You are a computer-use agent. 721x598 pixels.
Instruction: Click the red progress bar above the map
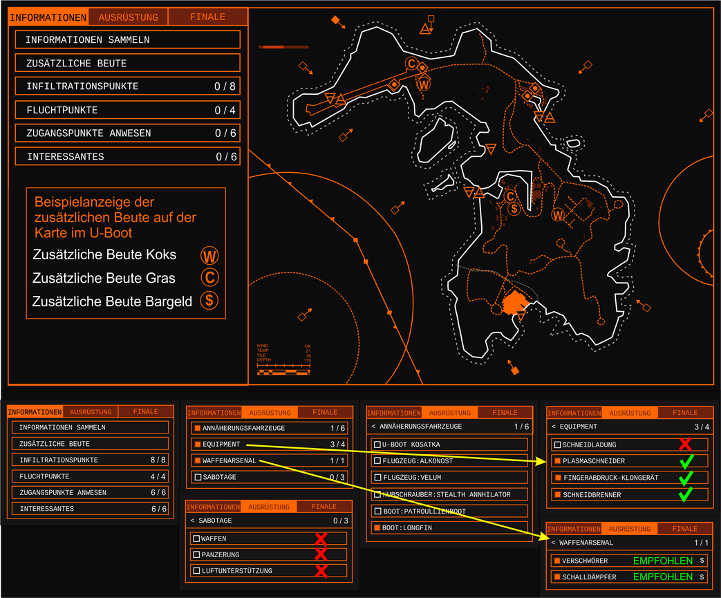[x=283, y=47]
